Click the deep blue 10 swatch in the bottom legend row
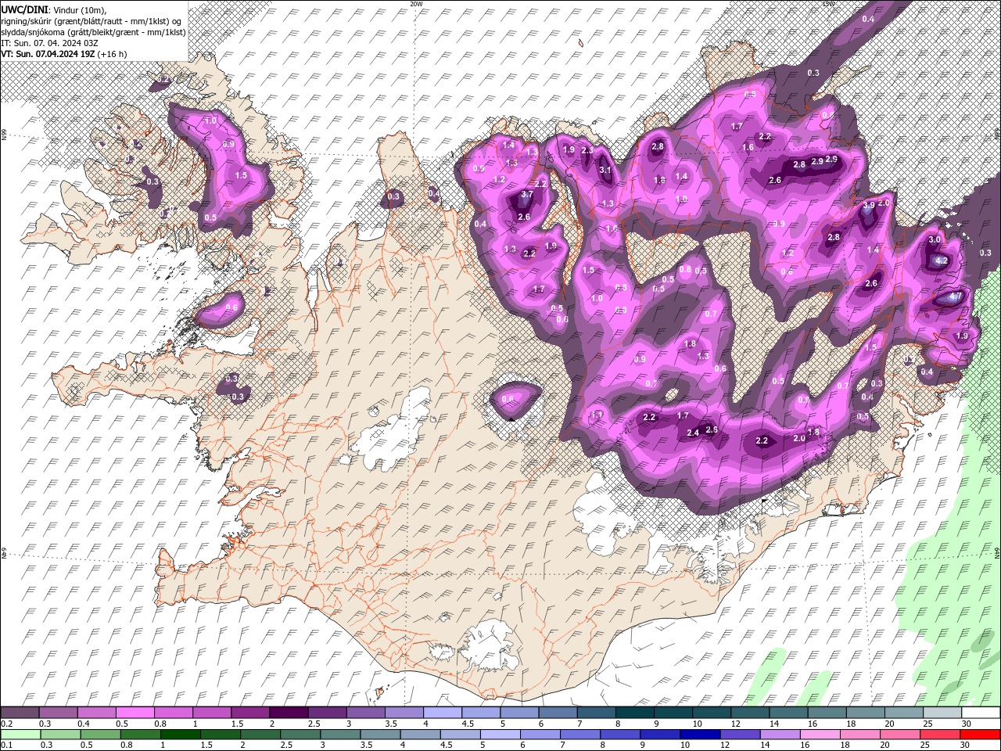This screenshot has height=751, width=1001. [700, 735]
